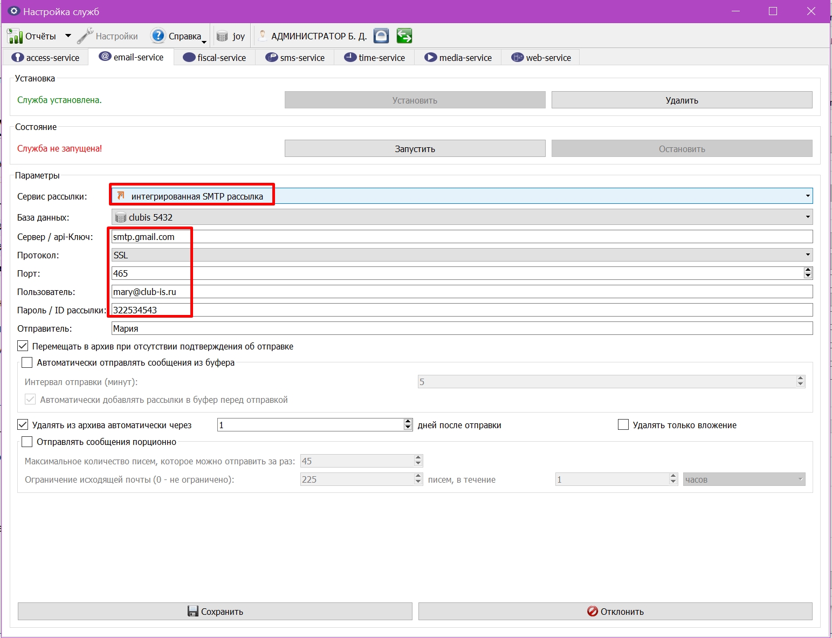832x638 pixels.
Task: Open the Отчёты reports toolbar item
Action: [31, 36]
